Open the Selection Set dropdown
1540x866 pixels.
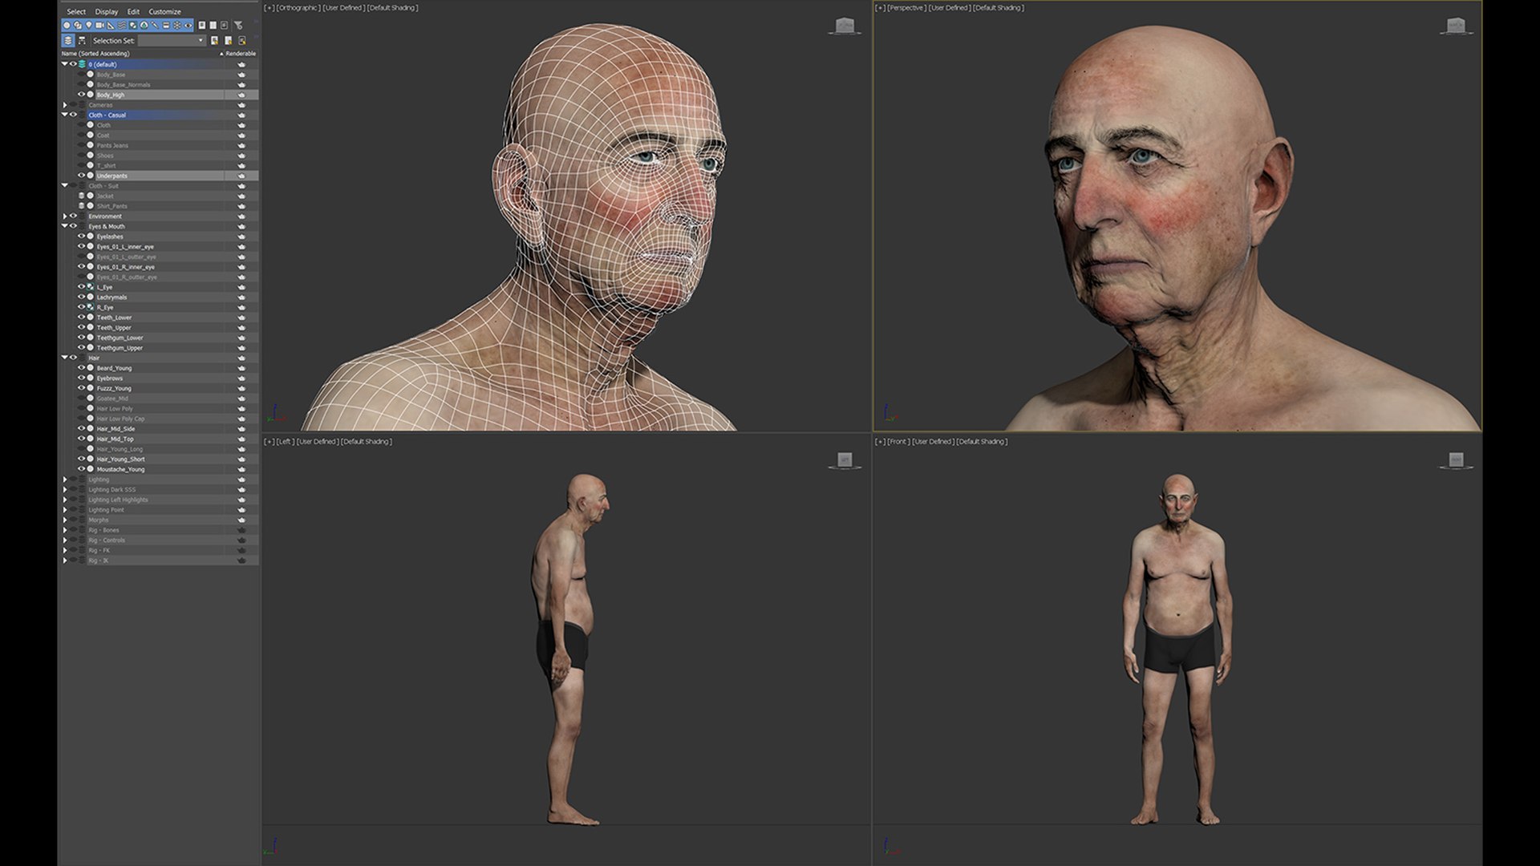[172, 40]
